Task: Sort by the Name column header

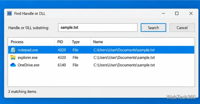Action: tap(142, 42)
